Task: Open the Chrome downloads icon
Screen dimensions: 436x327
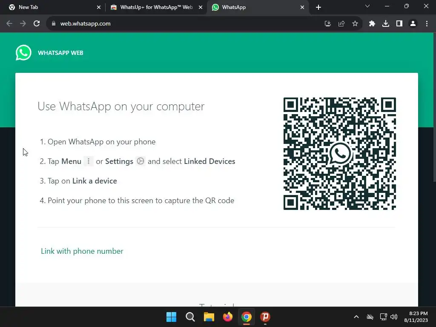Action: [x=386, y=24]
